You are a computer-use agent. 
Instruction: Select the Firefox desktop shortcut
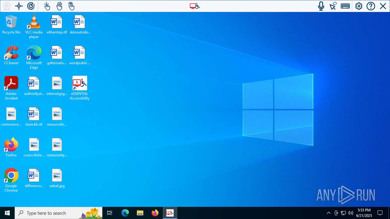(x=11, y=148)
